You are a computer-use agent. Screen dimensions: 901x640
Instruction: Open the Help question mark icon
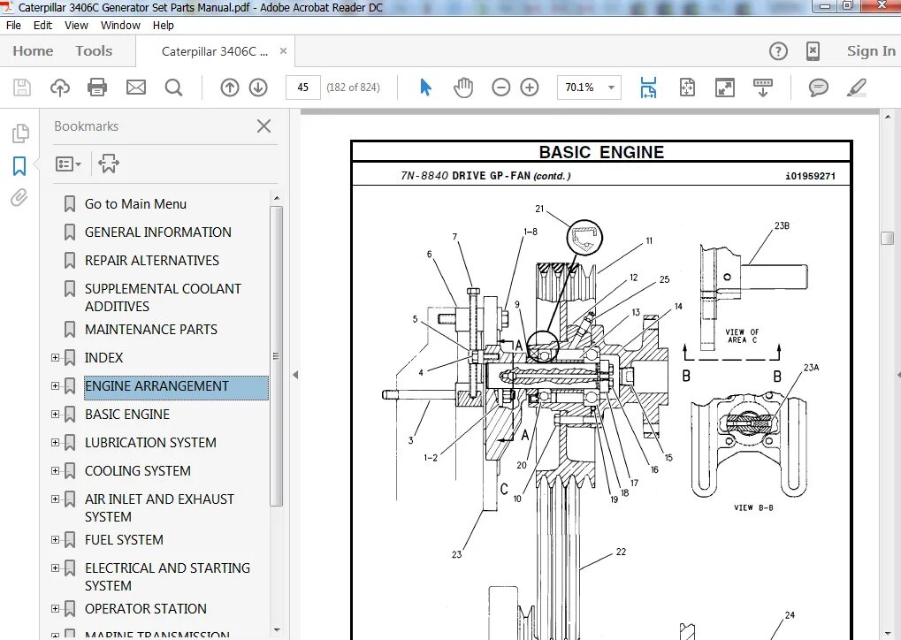point(778,51)
